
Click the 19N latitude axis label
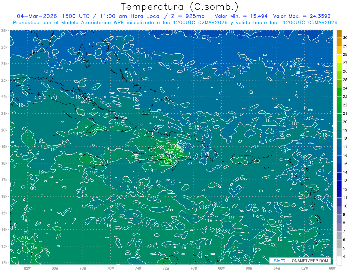[x=4, y=146]
